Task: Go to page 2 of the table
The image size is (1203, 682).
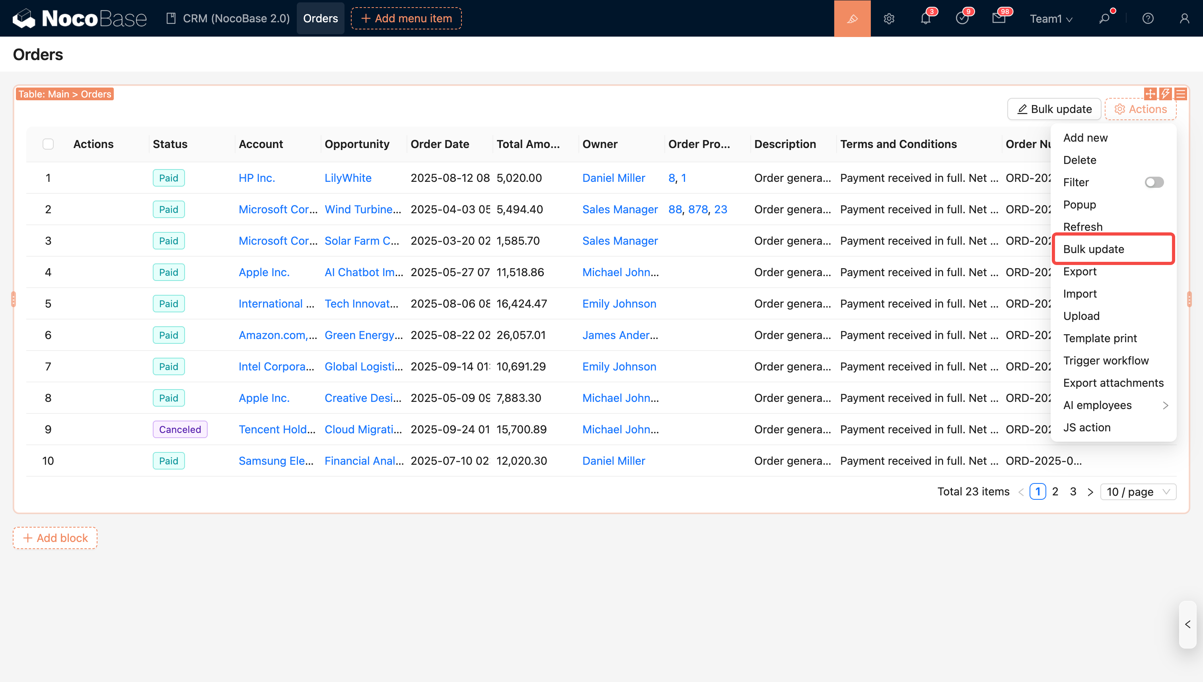Action: [x=1055, y=492]
